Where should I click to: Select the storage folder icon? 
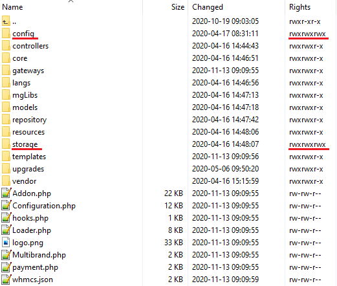[x=6, y=144]
